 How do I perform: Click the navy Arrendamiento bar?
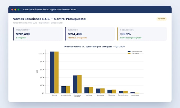64,90
